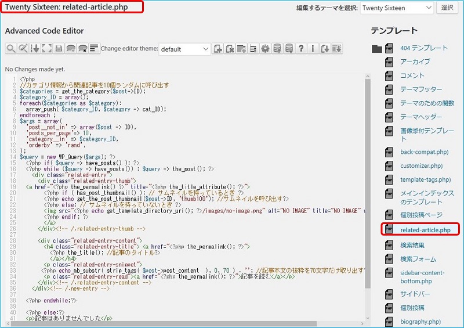Click the second database down-arrow icon
The width and height of the screenshot is (464, 328).
pyautogui.click(x=289, y=49)
